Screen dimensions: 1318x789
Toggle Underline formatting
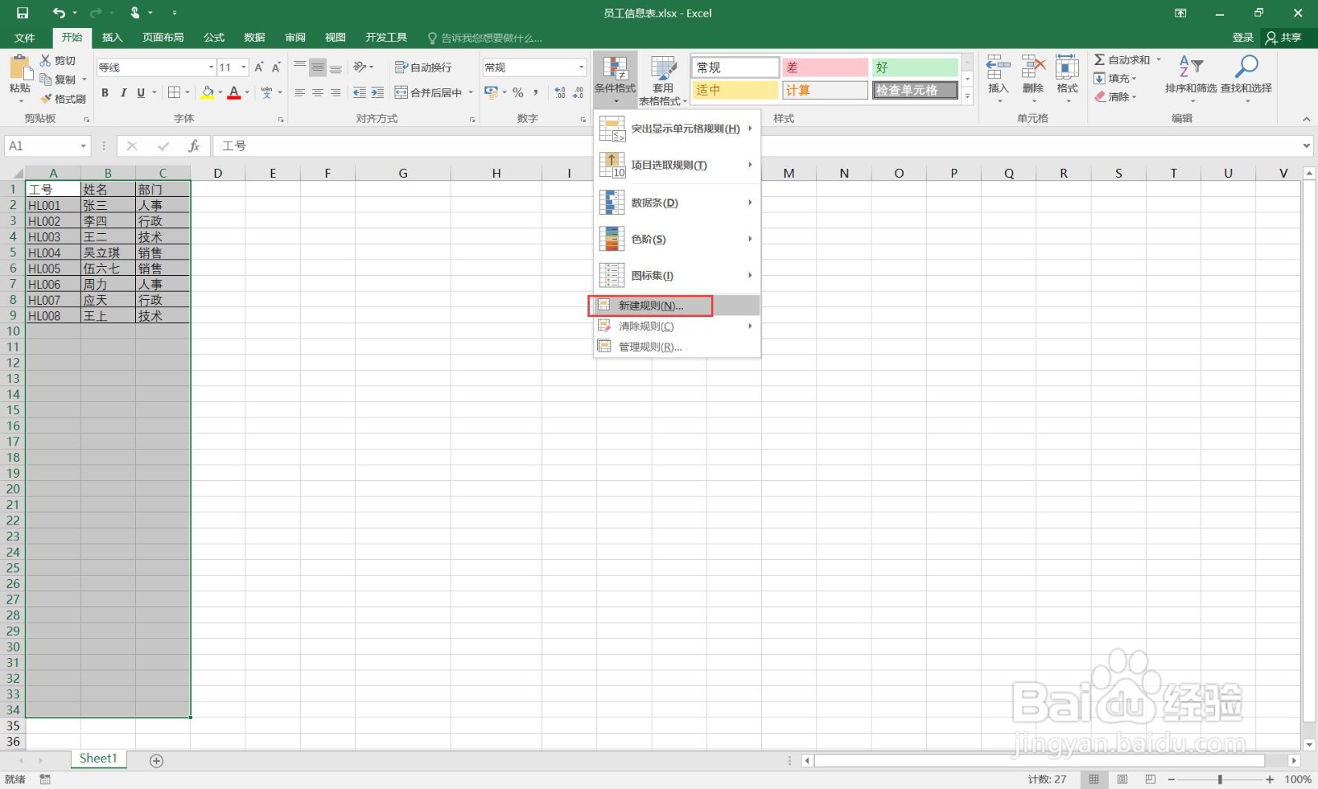click(141, 92)
